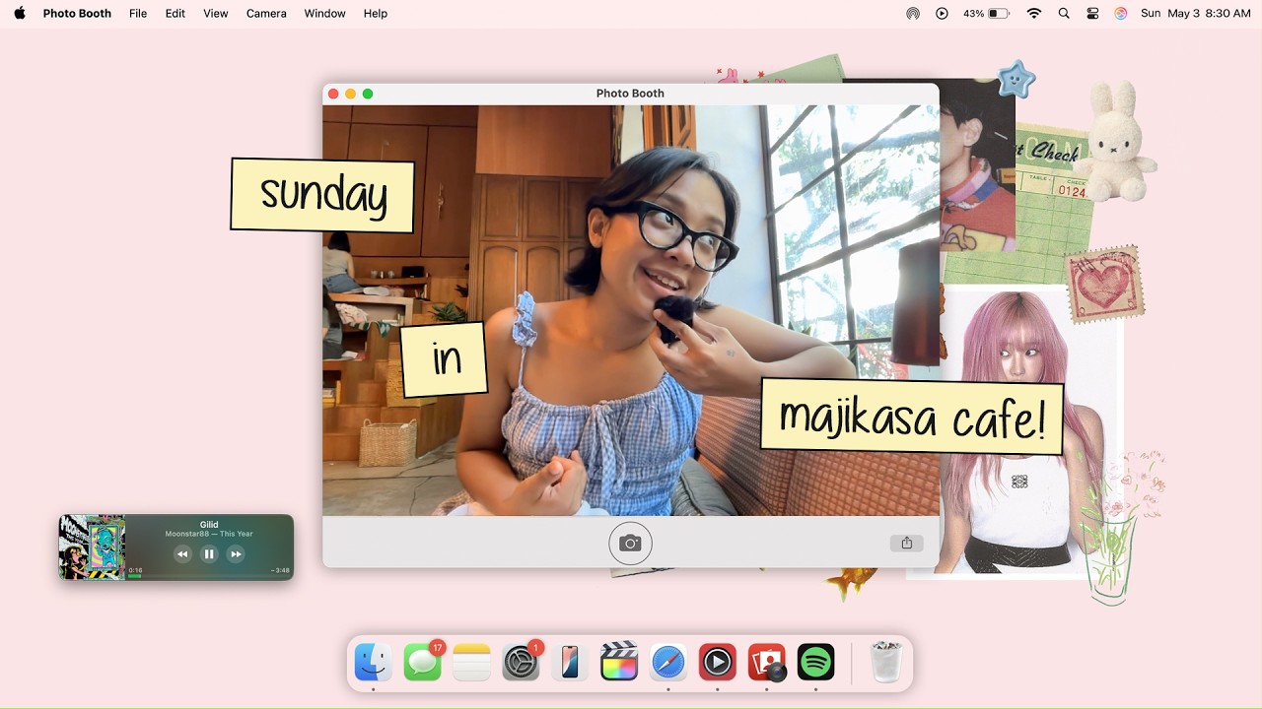Open AirDrop status in the menu bar
Screen dimensions: 1262x709
click(913, 14)
